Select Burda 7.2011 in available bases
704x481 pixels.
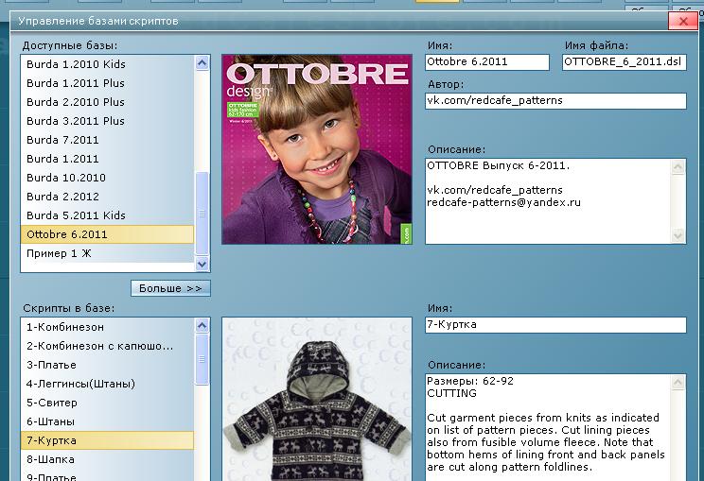click(x=107, y=140)
